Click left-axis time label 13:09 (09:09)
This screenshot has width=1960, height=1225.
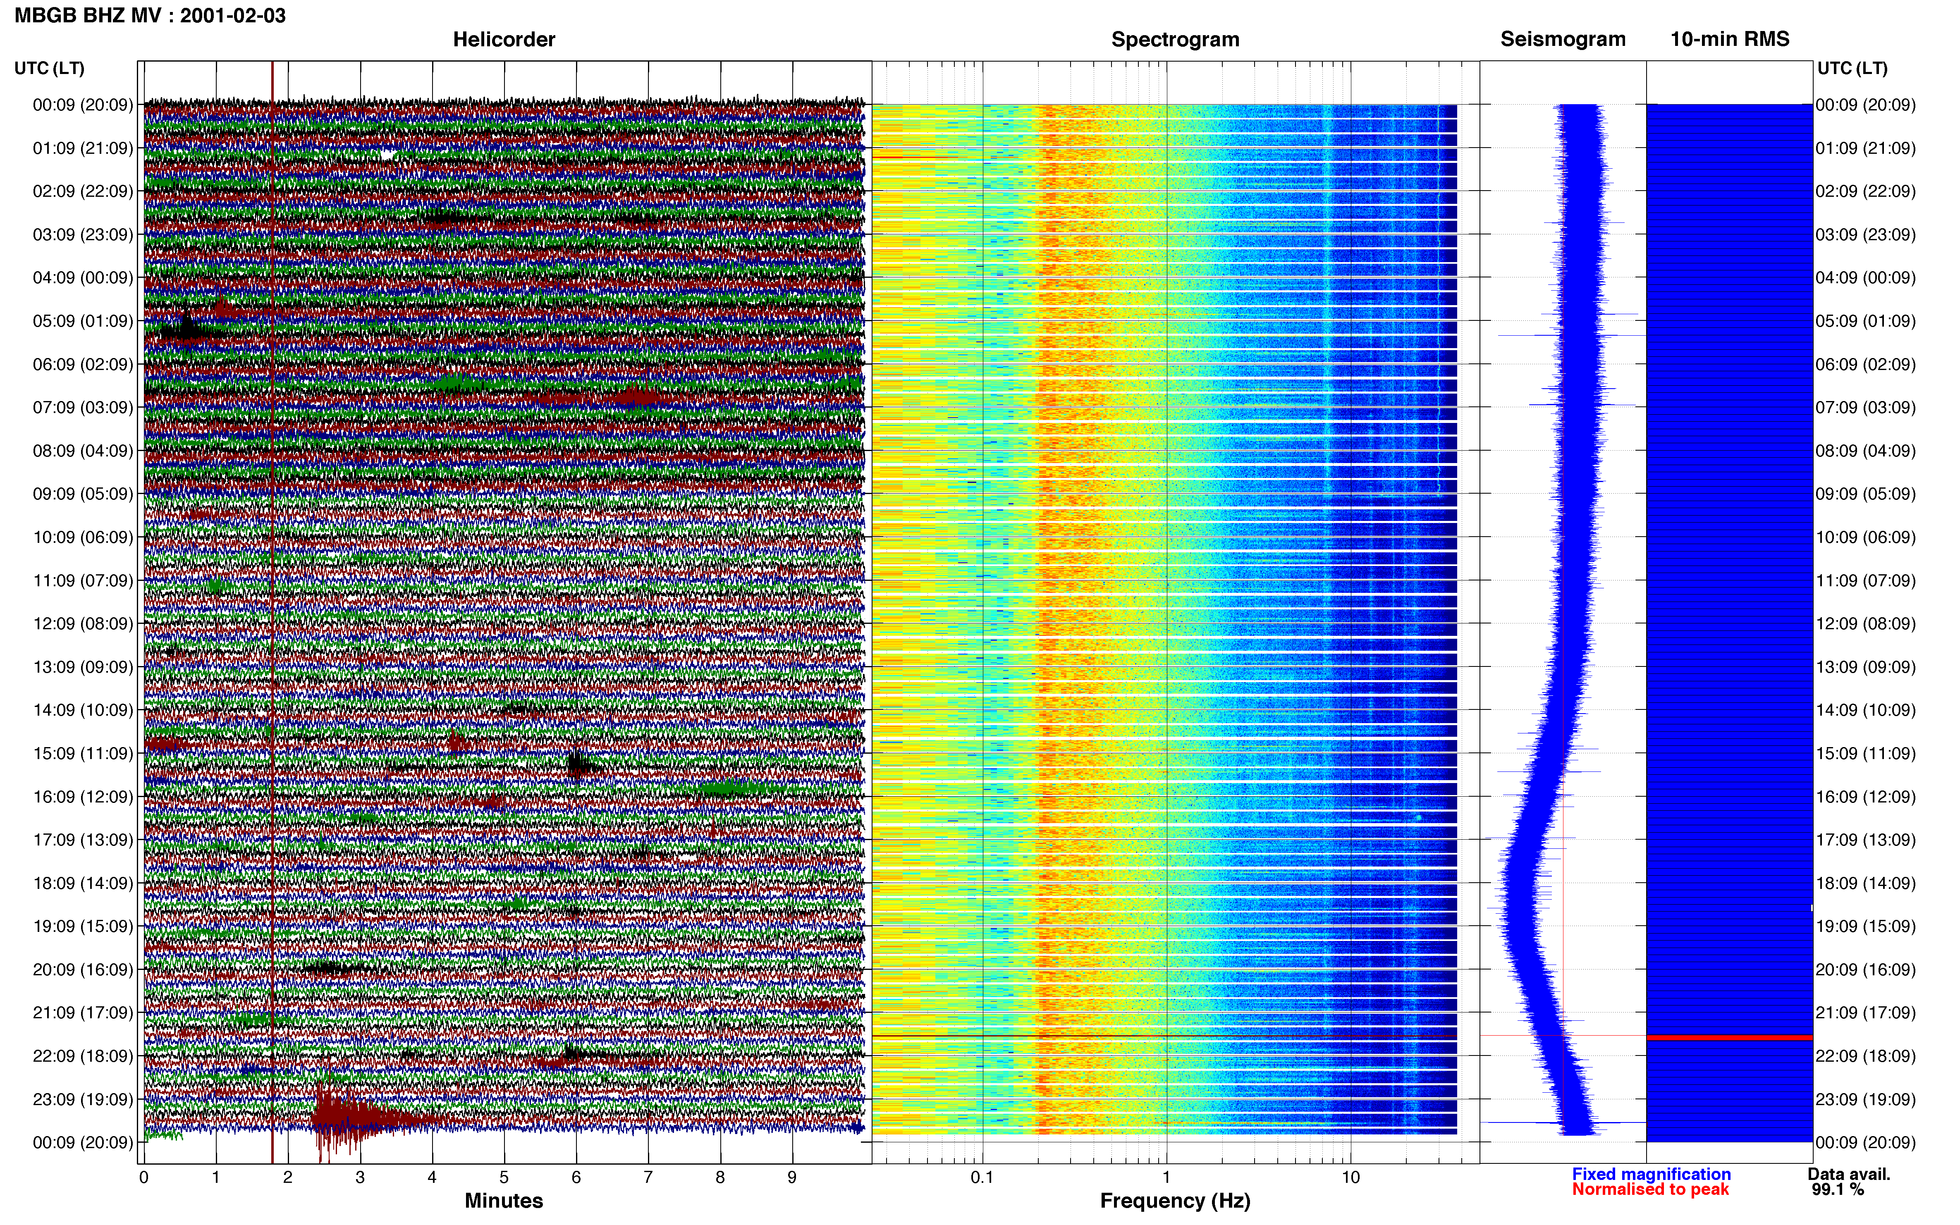pos(83,667)
